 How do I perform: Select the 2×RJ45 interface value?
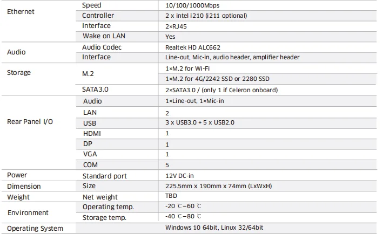click(x=176, y=26)
